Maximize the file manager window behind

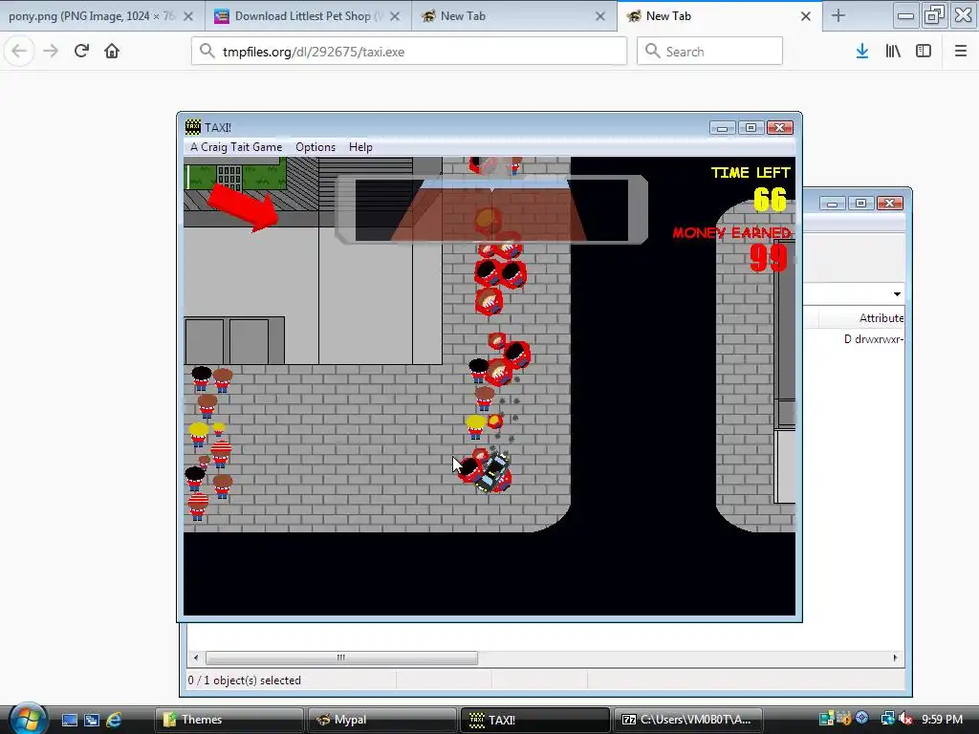tap(861, 204)
